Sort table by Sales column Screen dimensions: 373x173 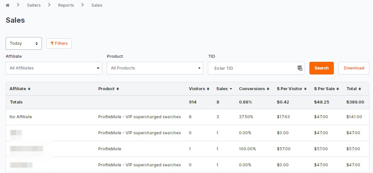click(224, 89)
